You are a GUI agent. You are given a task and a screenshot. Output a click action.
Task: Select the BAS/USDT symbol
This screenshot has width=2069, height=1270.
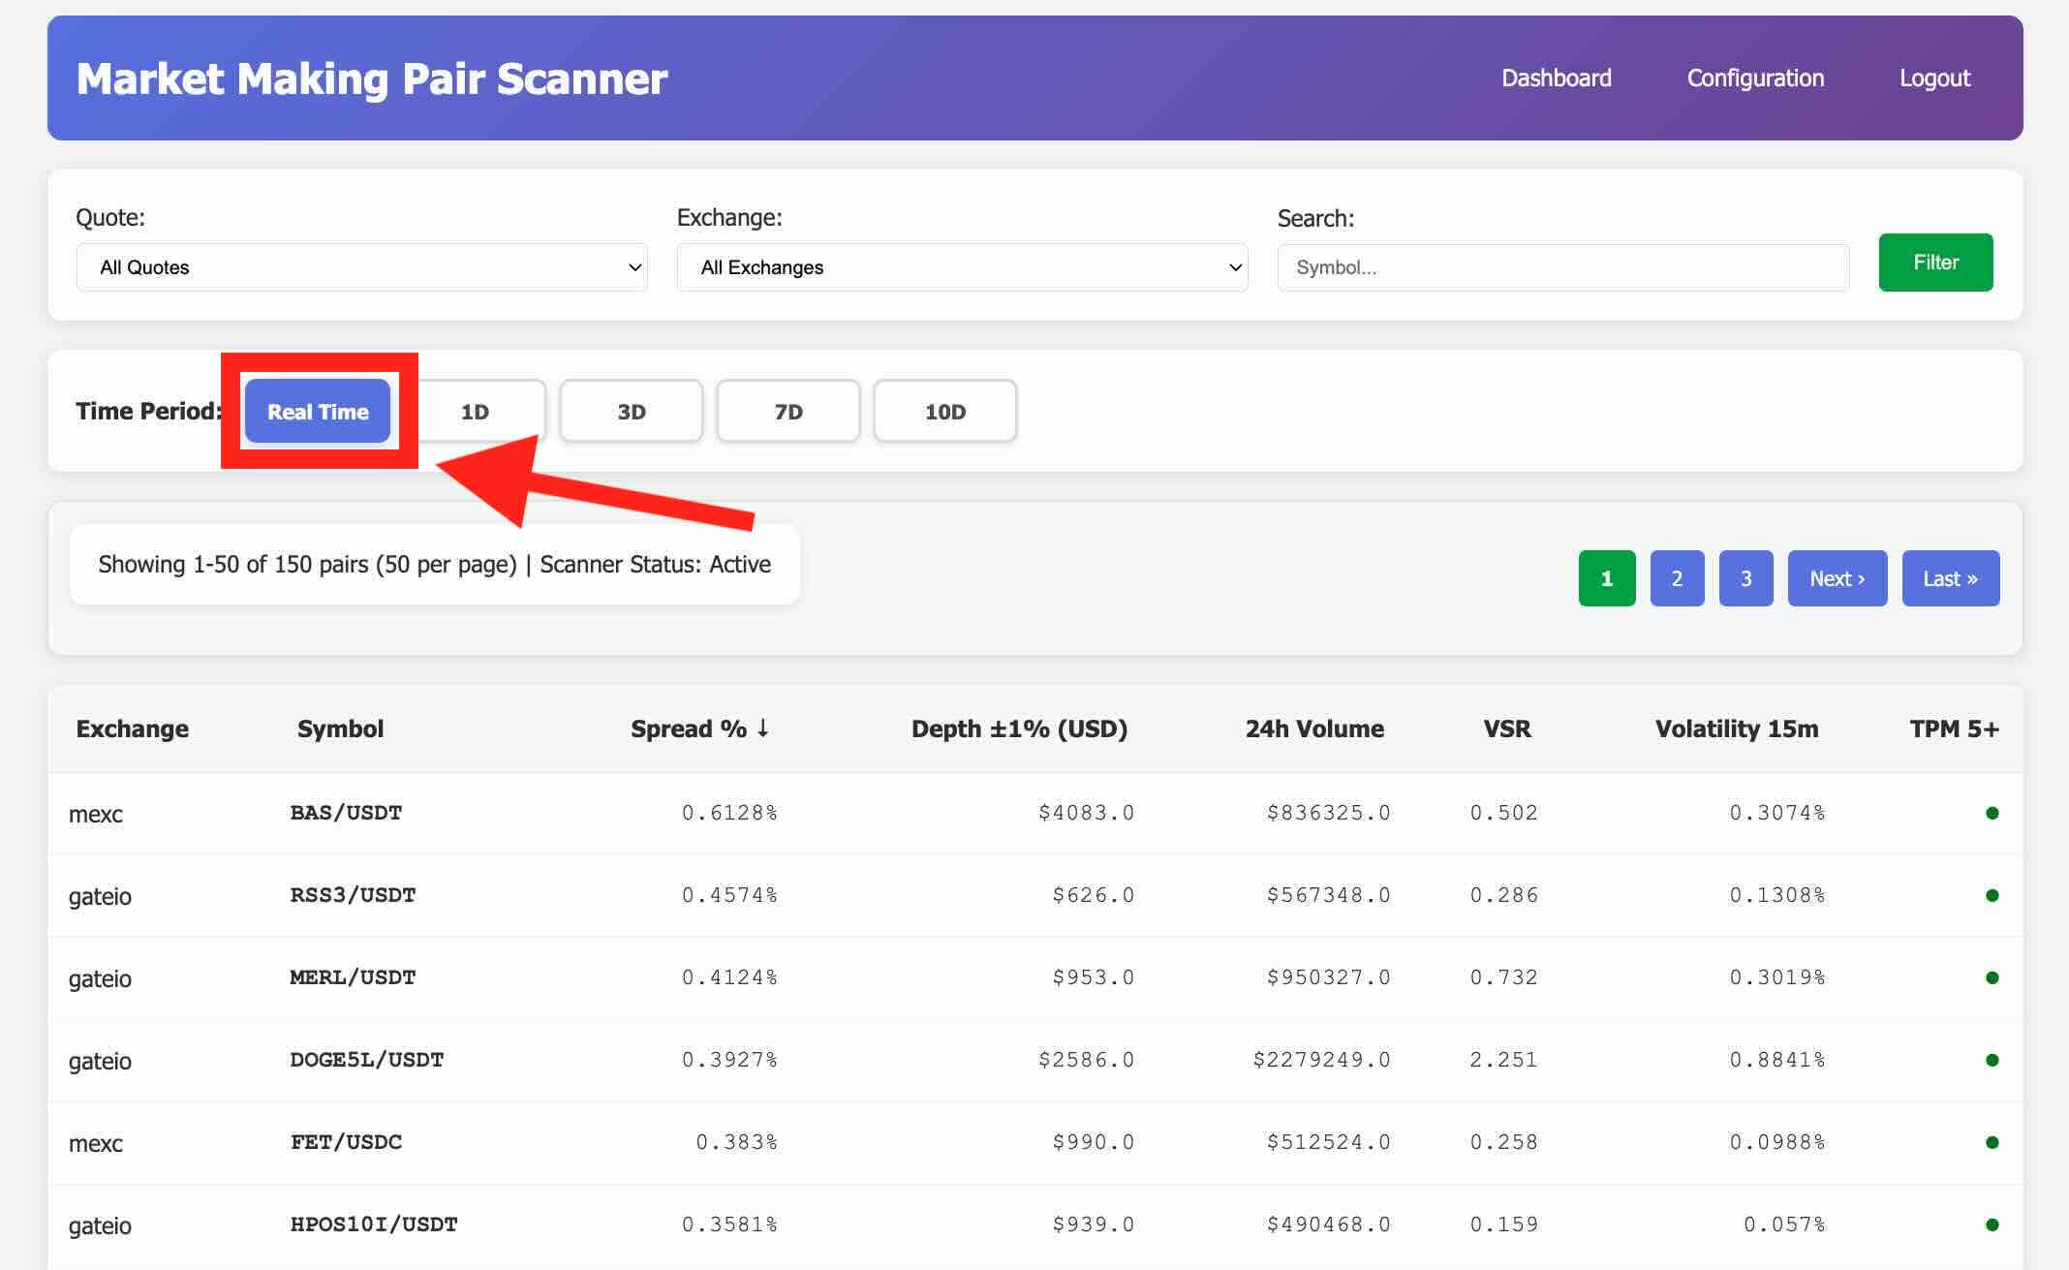click(x=346, y=813)
